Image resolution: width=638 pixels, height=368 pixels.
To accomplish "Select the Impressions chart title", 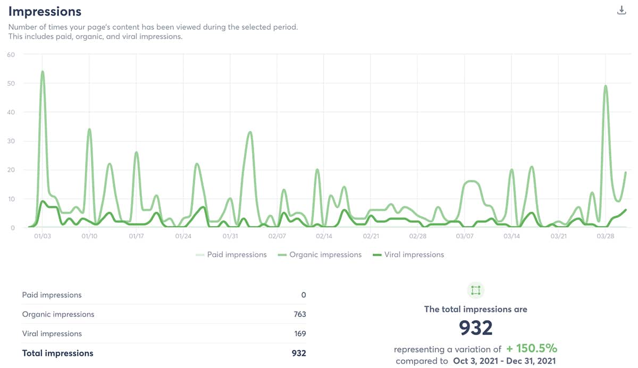I will (x=45, y=11).
